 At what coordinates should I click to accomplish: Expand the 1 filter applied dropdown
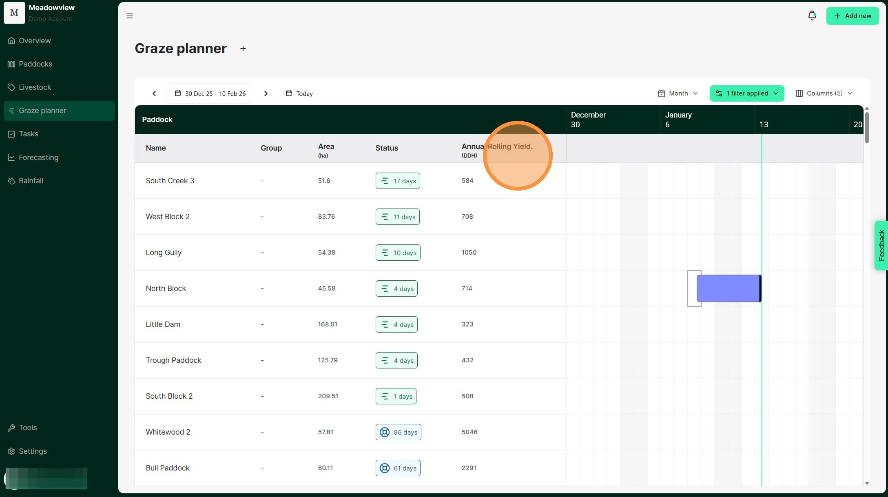746,93
